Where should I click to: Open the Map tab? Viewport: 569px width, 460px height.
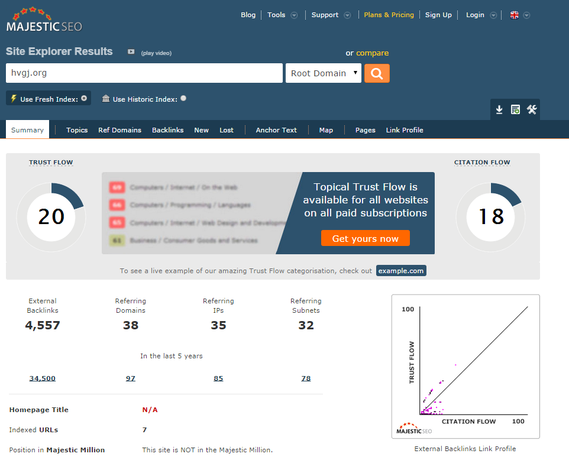[x=326, y=130]
